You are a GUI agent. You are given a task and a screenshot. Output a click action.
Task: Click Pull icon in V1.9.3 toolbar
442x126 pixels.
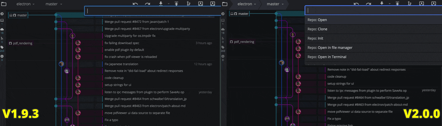(x=161, y=4)
